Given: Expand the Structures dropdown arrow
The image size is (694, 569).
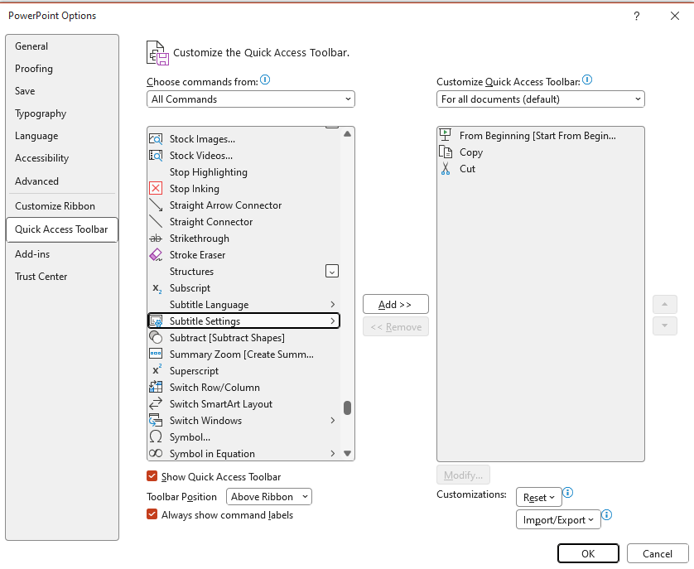Looking at the screenshot, I should pos(332,271).
